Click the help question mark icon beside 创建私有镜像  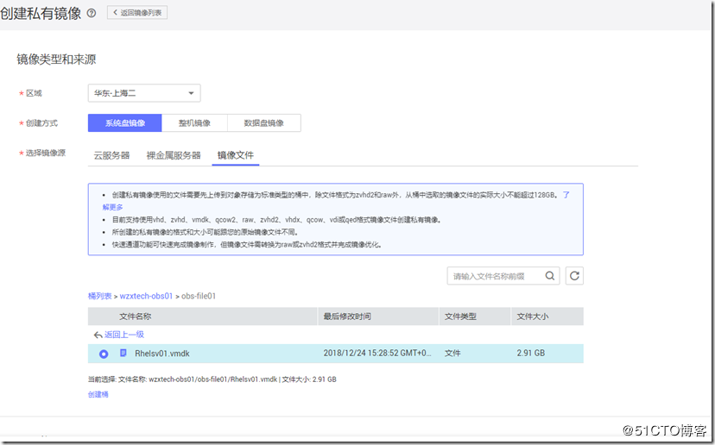pos(92,13)
